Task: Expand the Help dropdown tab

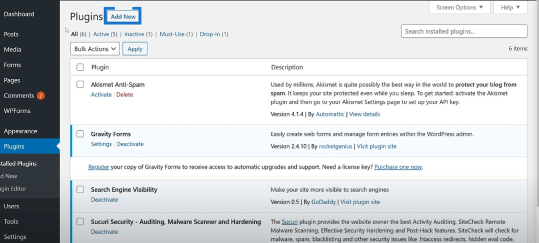Action: [x=511, y=7]
